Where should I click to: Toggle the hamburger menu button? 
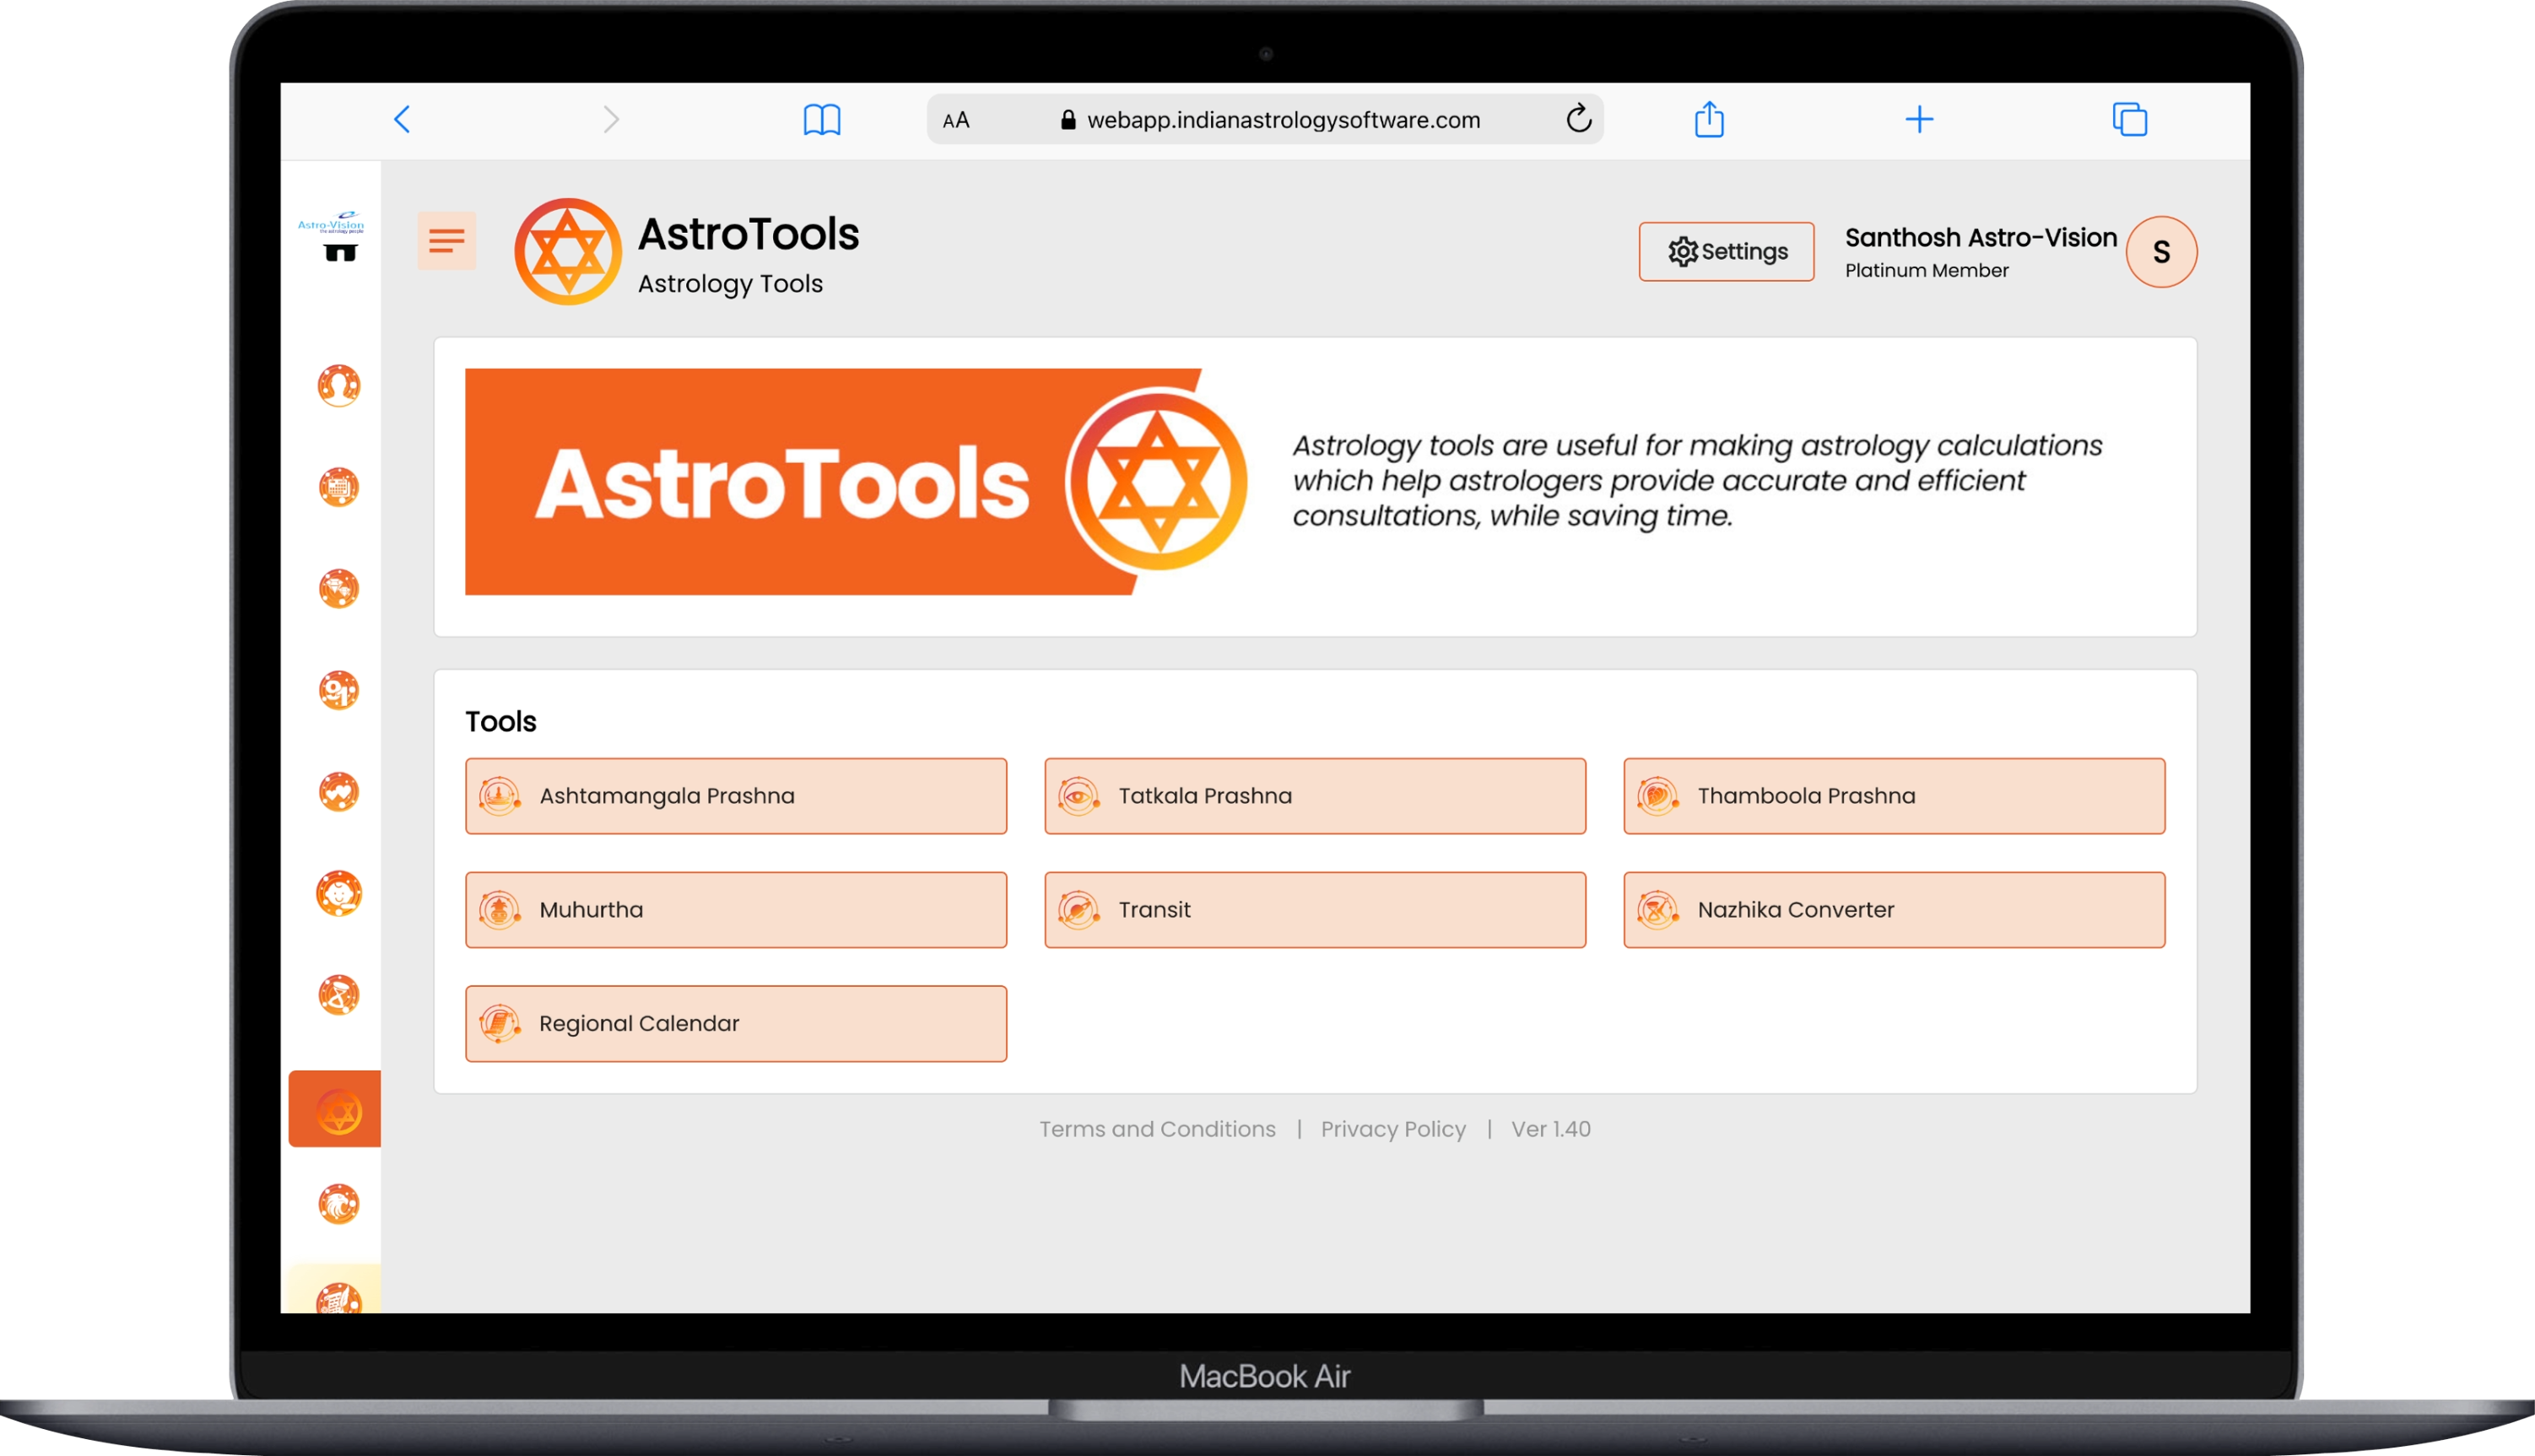click(x=446, y=241)
